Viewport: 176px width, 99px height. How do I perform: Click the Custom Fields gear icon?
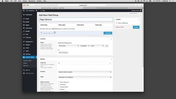click(24, 57)
